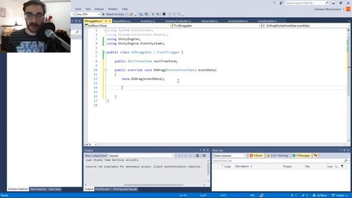Open the Test menu

coord(88,9)
